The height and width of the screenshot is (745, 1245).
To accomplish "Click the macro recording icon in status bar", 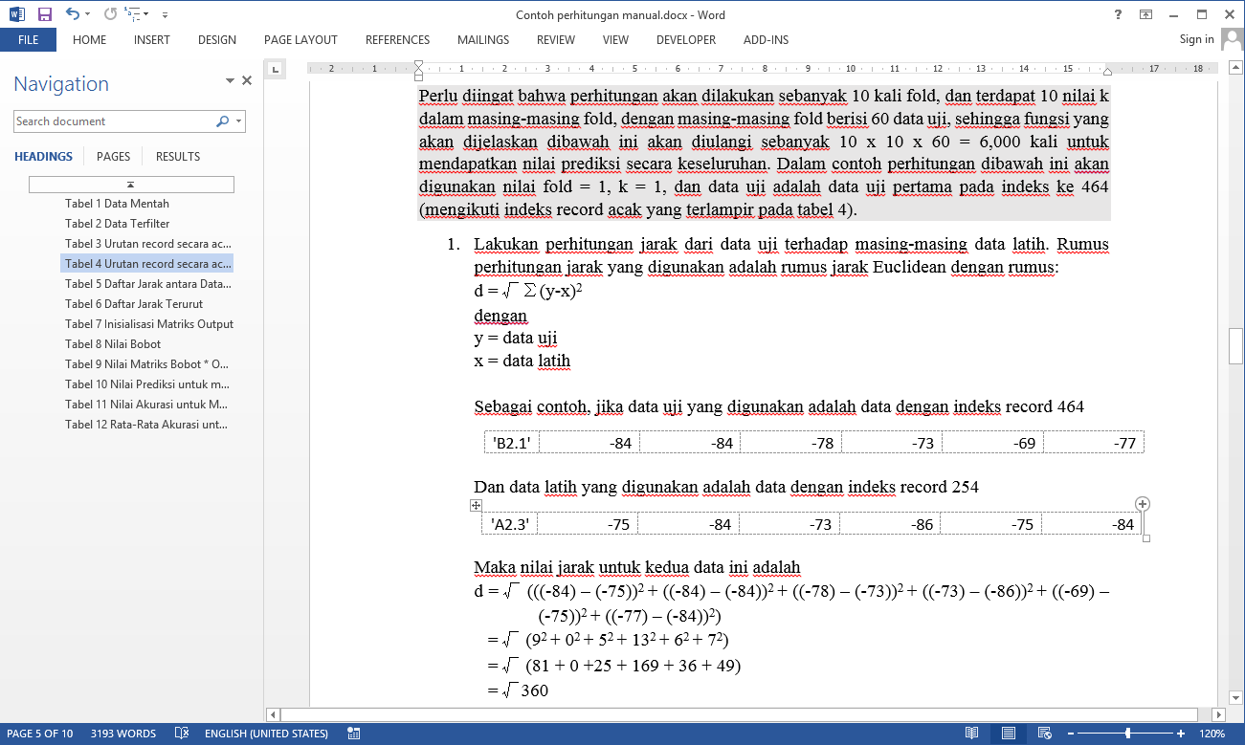I will click(x=354, y=734).
